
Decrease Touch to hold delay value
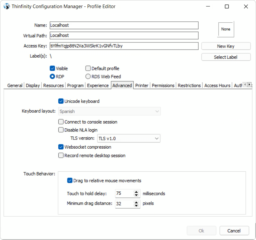(x=136, y=195)
